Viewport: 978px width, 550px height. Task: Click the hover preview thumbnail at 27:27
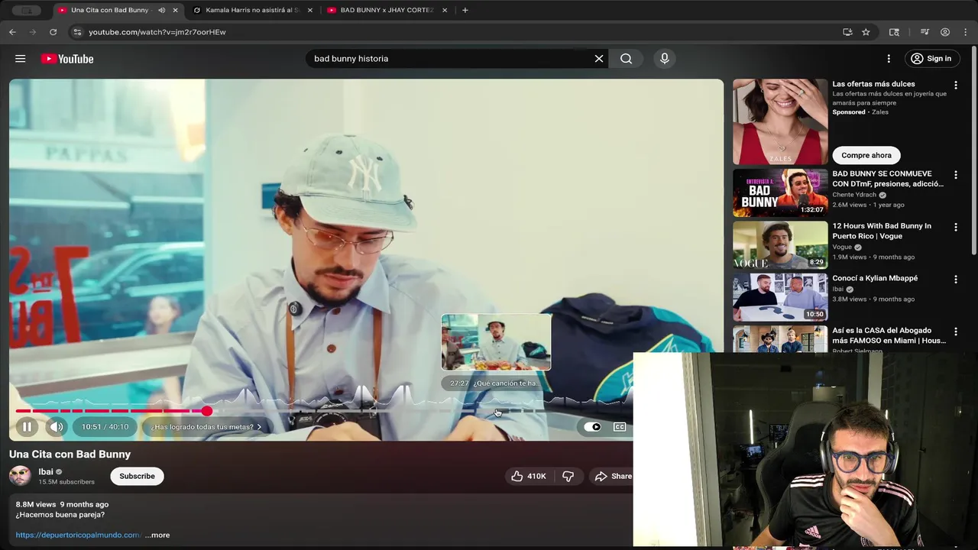pyautogui.click(x=496, y=342)
